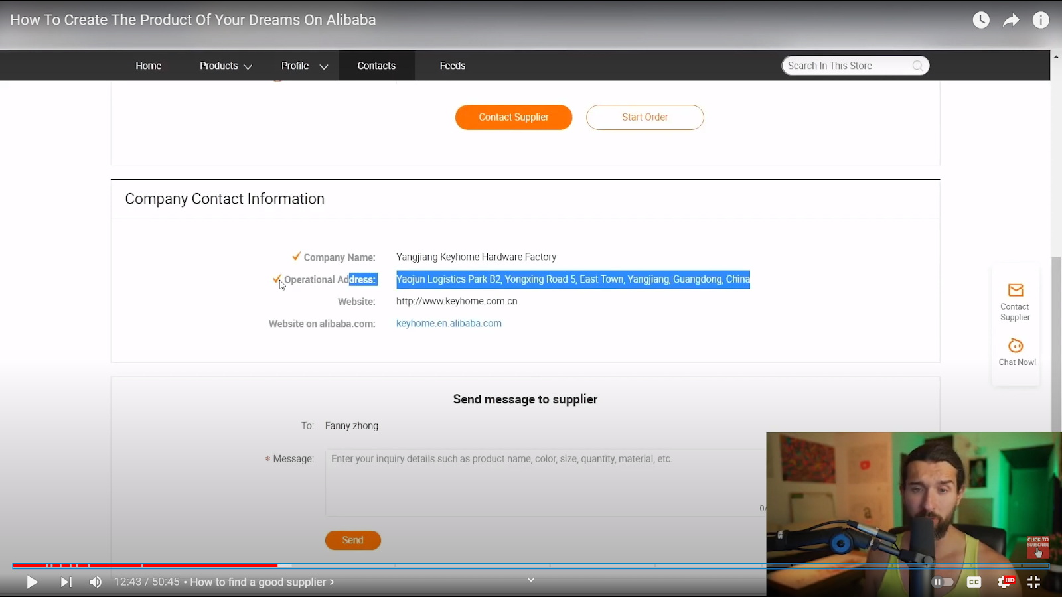
Task: Click the Start Order button
Action: 645,117
